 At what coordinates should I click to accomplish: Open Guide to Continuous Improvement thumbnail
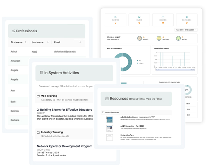pos(110,119)
